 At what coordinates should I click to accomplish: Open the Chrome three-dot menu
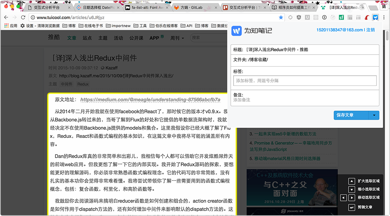tap(384, 17)
